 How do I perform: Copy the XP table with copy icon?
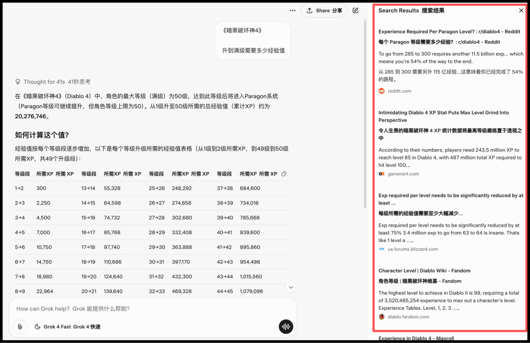point(284,174)
